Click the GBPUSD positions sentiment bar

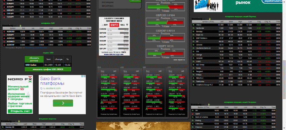click(x=166, y=22)
